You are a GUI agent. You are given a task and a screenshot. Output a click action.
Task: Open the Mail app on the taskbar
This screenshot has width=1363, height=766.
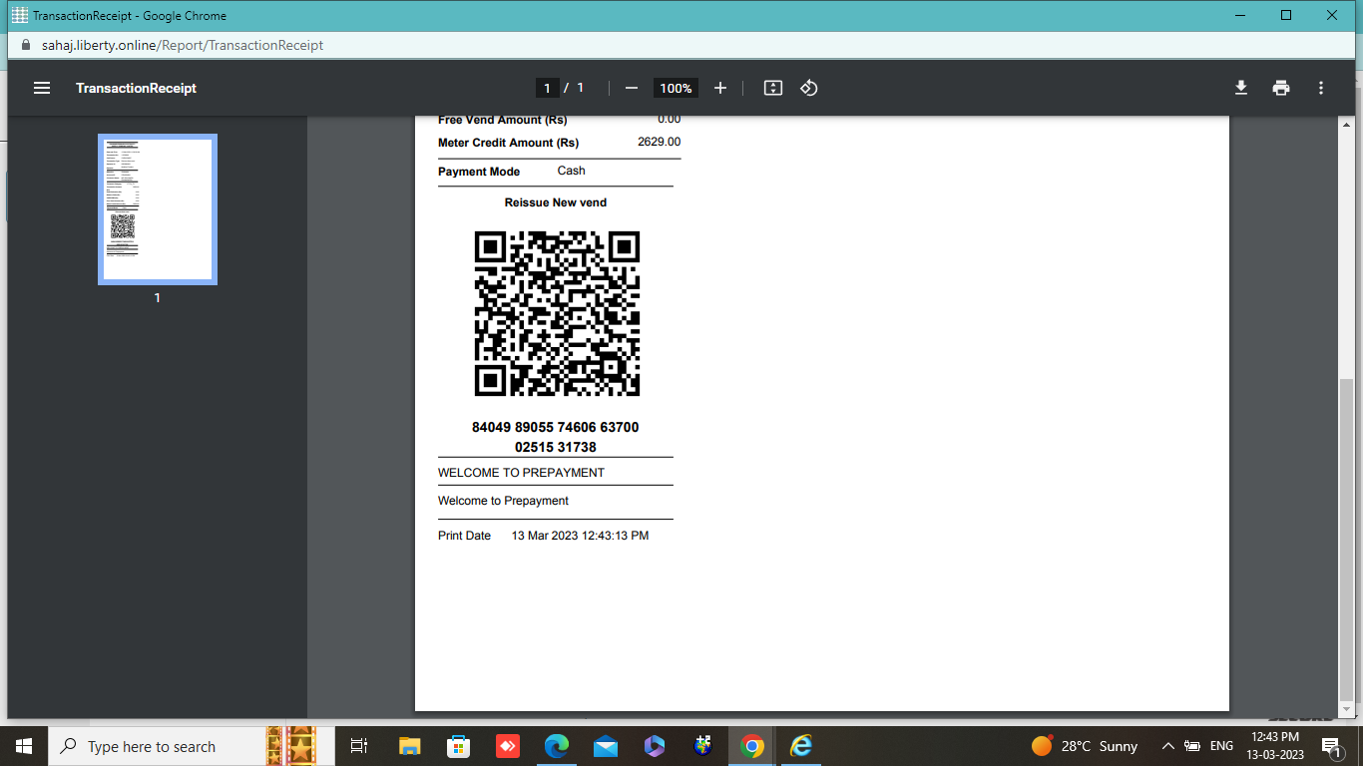click(x=605, y=746)
